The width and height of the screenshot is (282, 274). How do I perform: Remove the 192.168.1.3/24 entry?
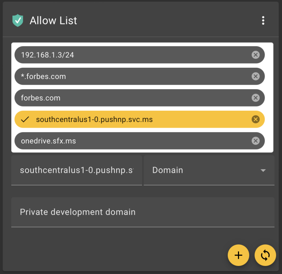[x=256, y=55]
